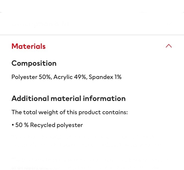Collapse the Materials section using the red chevron
The height and width of the screenshot is (170, 184).
[169, 46]
